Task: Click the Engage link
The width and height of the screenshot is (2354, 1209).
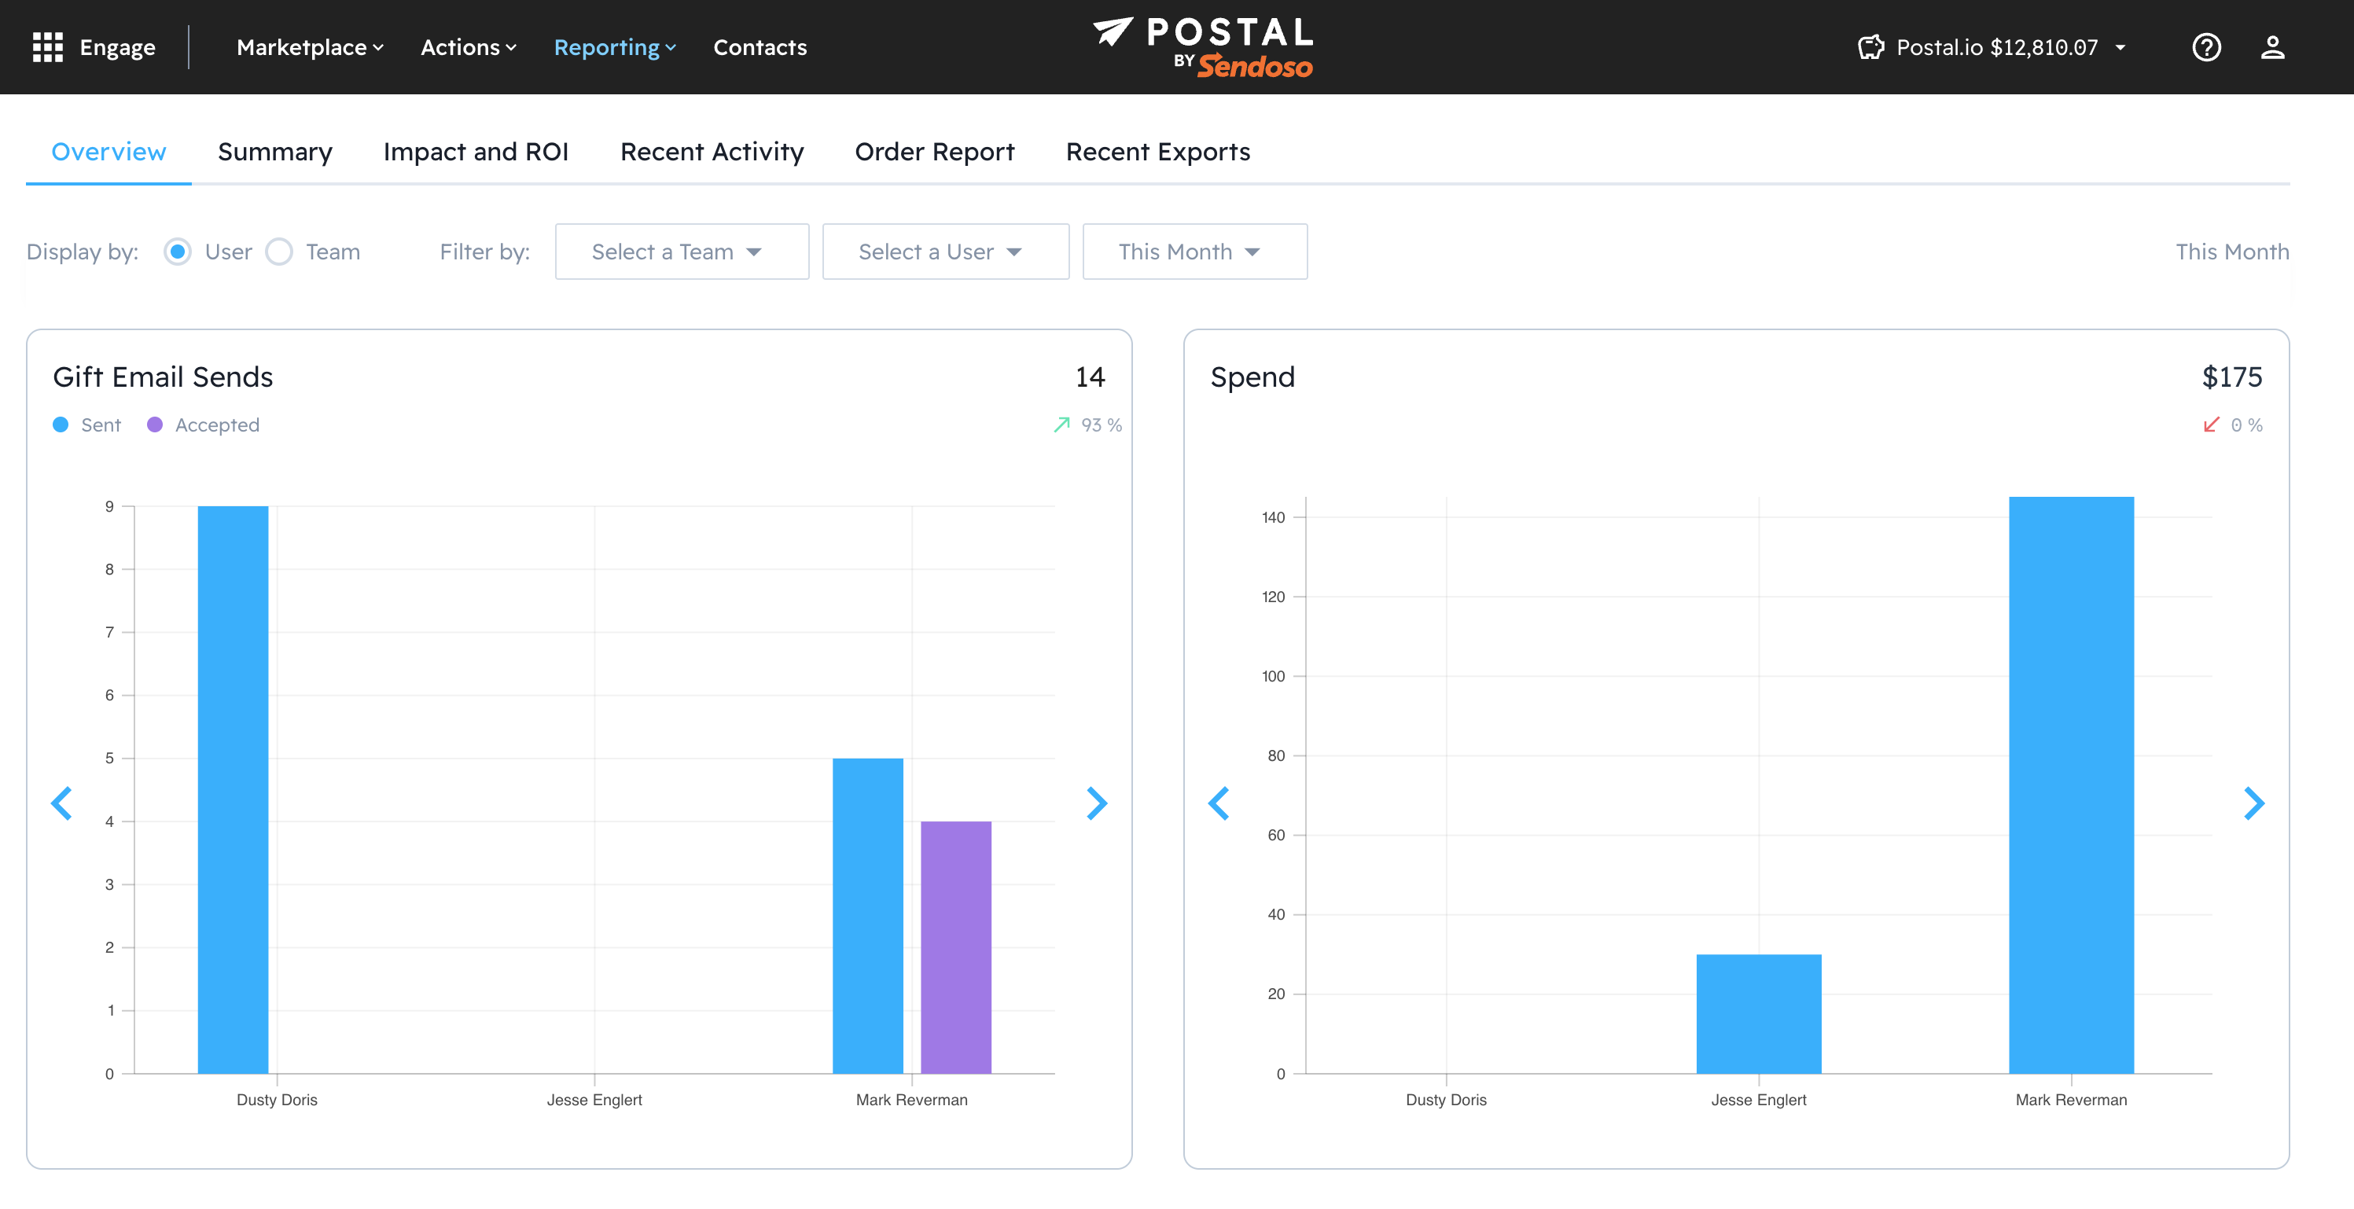Action: tap(117, 47)
